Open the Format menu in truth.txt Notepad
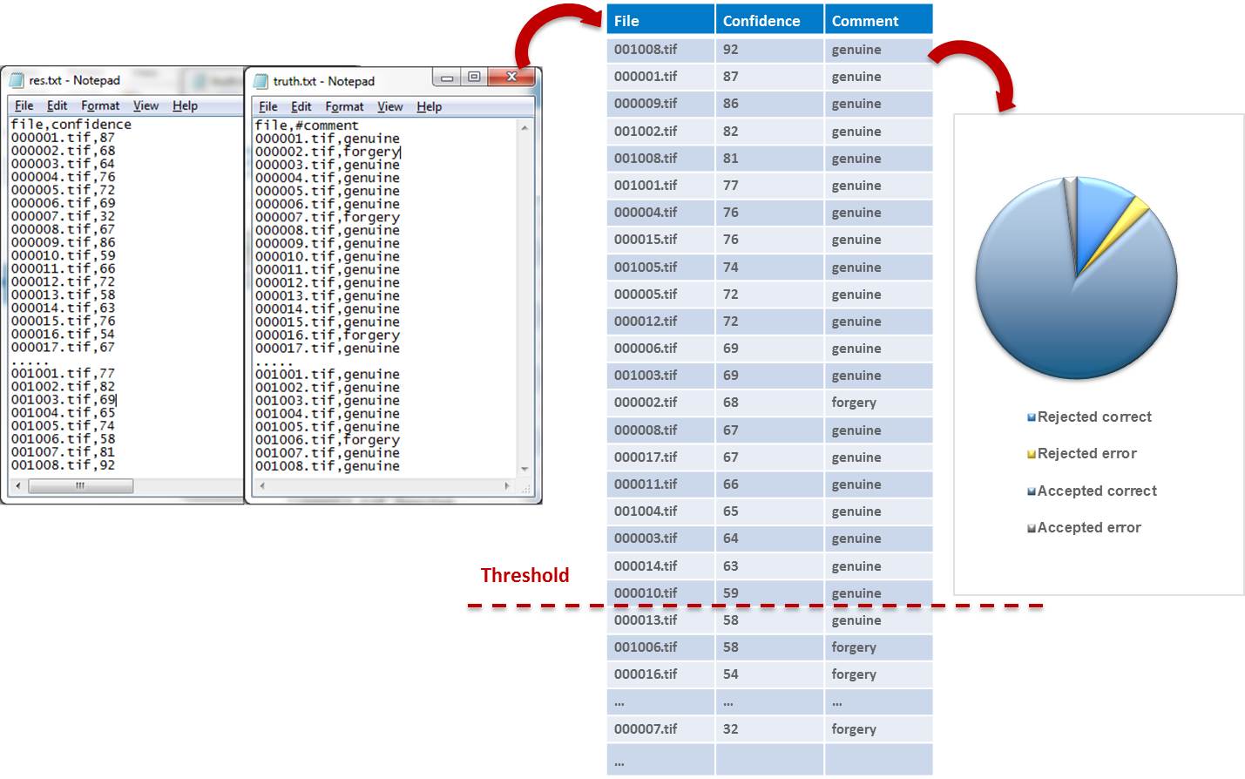 pyautogui.click(x=344, y=106)
